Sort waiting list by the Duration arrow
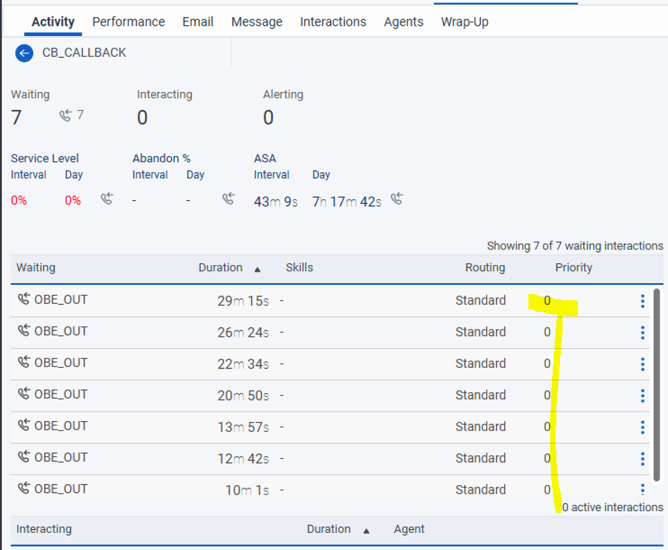The width and height of the screenshot is (668, 550). click(258, 269)
